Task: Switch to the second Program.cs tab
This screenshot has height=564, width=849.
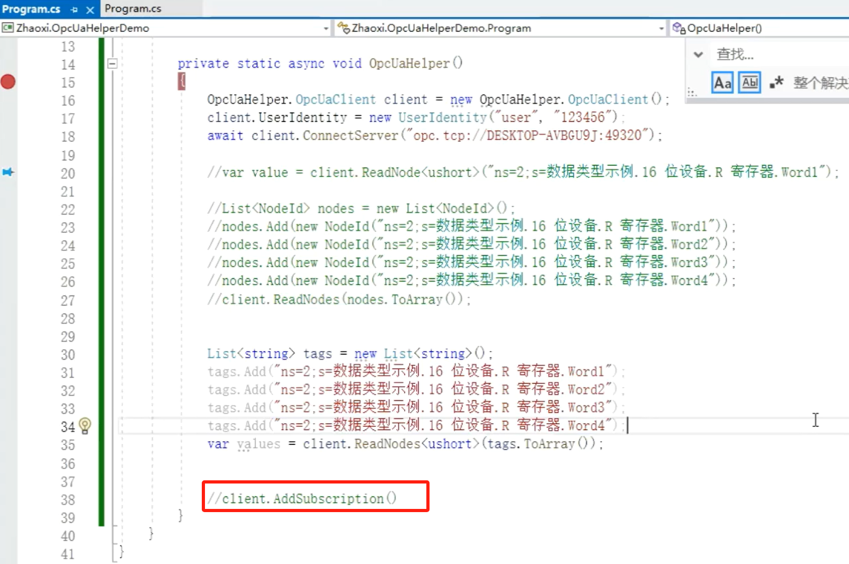Action: 133,9
